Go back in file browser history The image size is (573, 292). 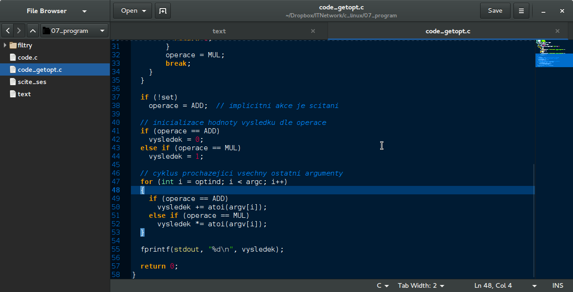pyautogui.click(x=8, y=31)
